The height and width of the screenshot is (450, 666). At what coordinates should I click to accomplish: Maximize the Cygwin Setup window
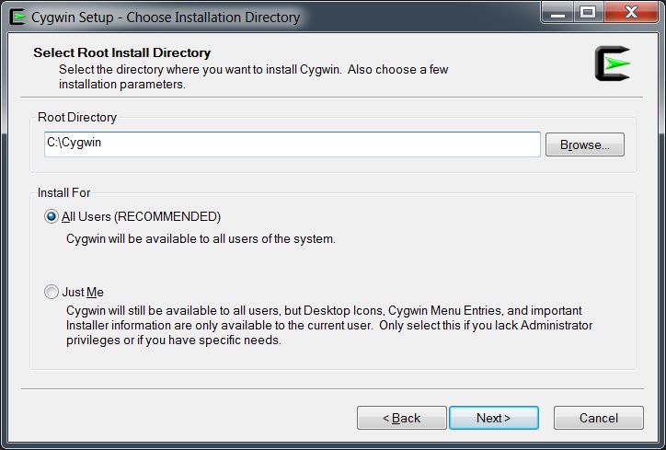589,12
